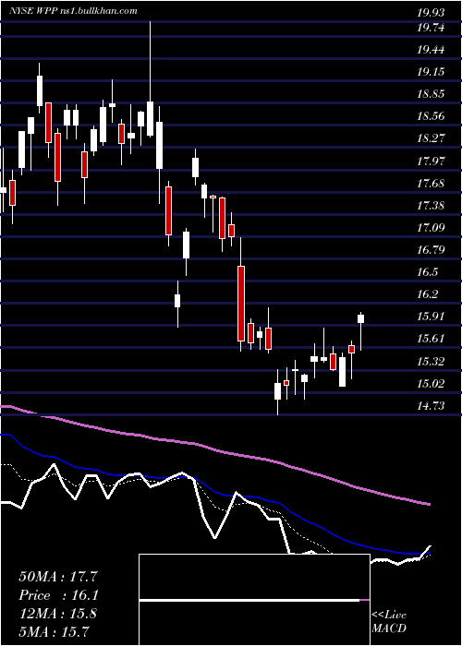462x646 pixels.
Task: Choose the 17.09 price label
Action: click(431, 227)
